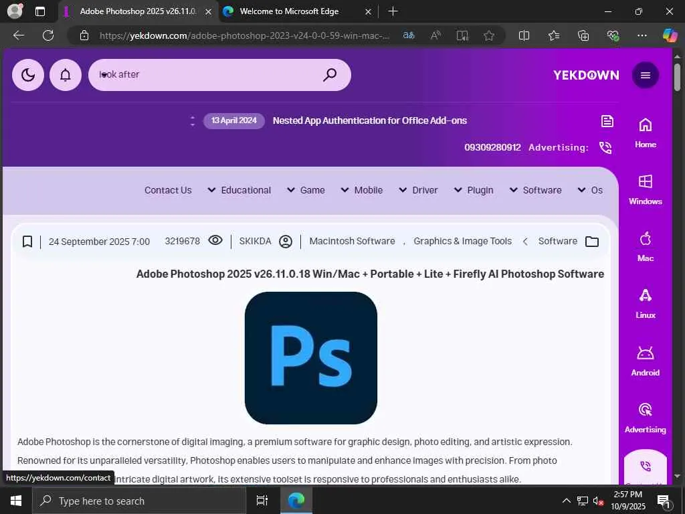The width and height of the screenshot is (685, 514).
Task: Add page to favorites star icon
Action: (489, 35)
